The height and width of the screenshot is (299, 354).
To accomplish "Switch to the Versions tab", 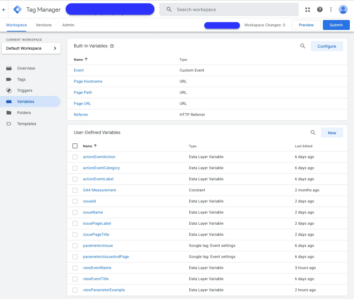I will (x=44, y=25).
